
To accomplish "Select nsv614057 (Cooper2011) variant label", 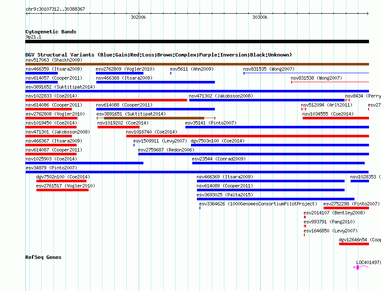I will click(x=54, y=78).
